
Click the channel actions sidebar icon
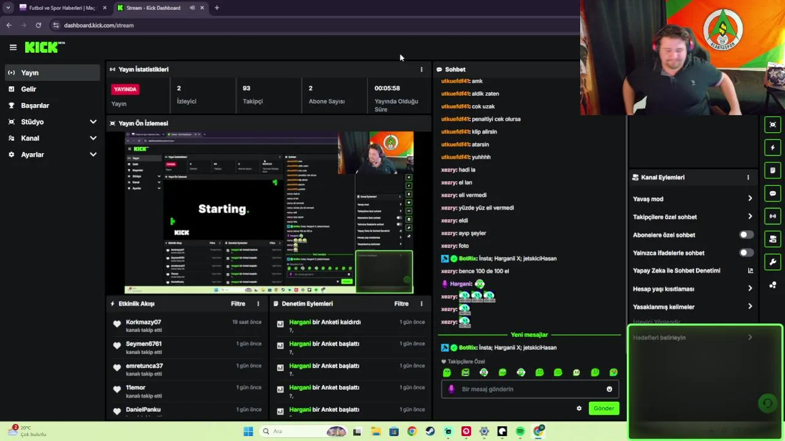pyautogui.click(x=773, y=239)
